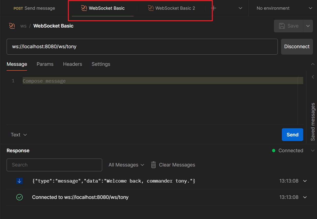Screen dimensions: 317x219
Task: Expand the Saved messages side panel
Action: coord(313,77)
